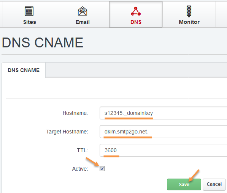Save the CNAME record
This screenshot has height=193, width=227.
[x=184, y=184]
